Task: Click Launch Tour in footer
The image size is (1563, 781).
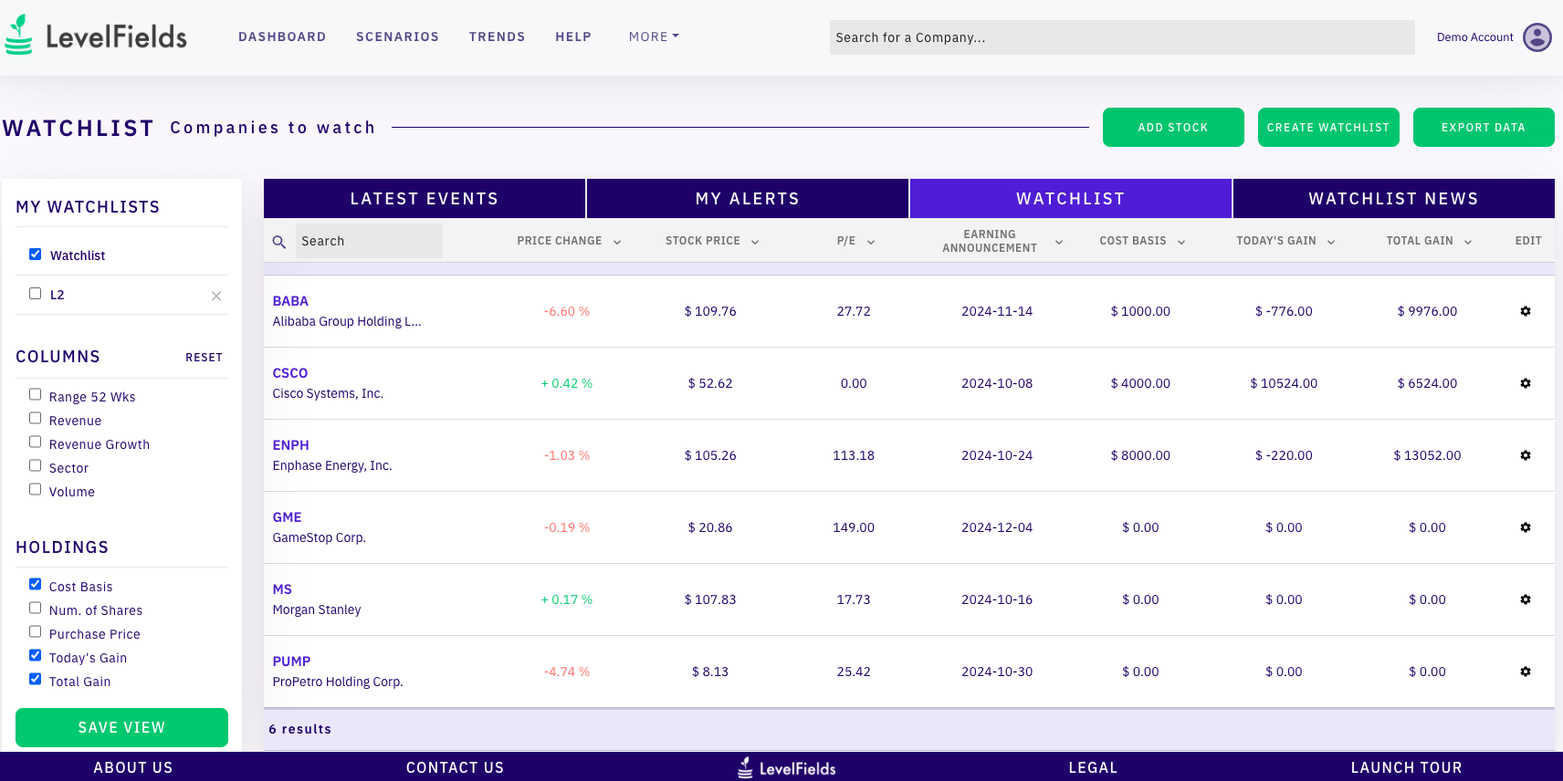Action: tap(1406, 768)
